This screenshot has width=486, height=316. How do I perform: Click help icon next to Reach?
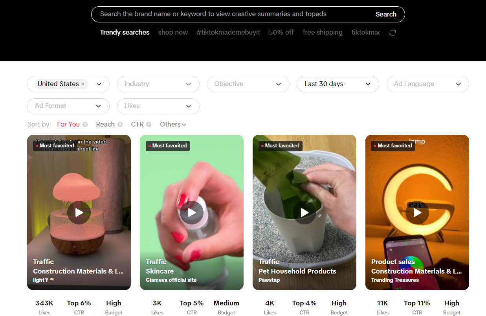(120, 125)
